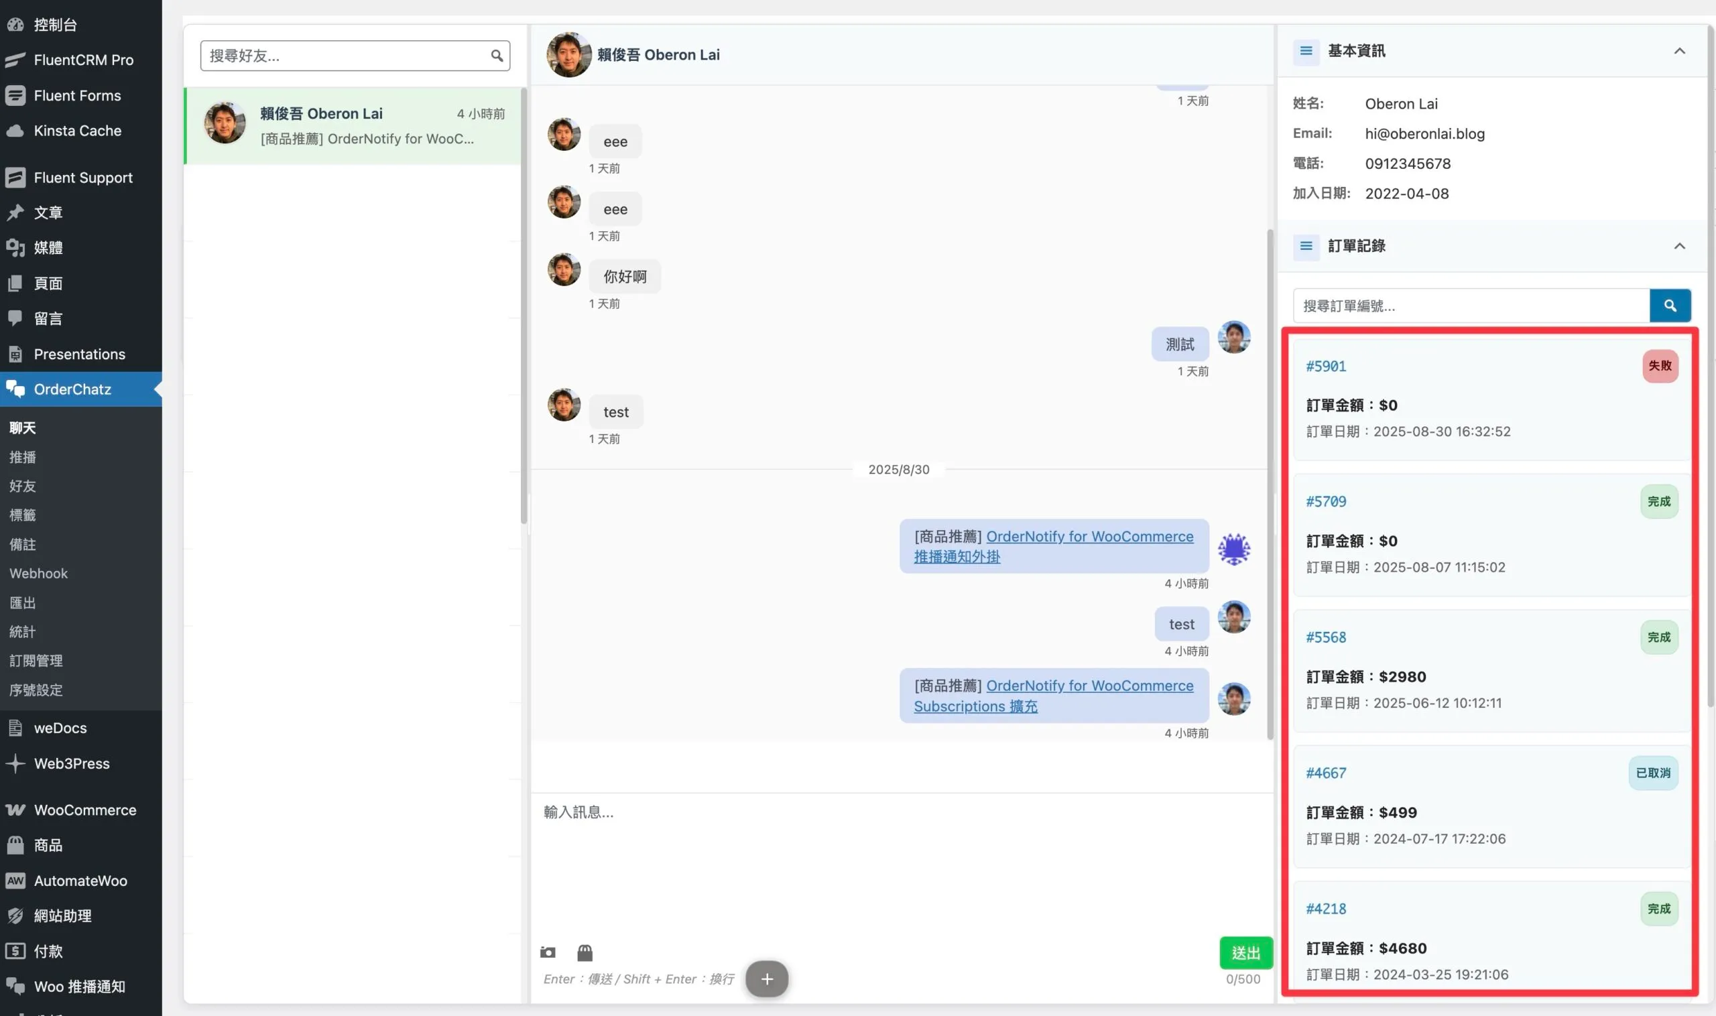This screenshot has height=1016, width=1716.
Task: Click the camera icon to attach an image
Action: click(x=548, y=952)
